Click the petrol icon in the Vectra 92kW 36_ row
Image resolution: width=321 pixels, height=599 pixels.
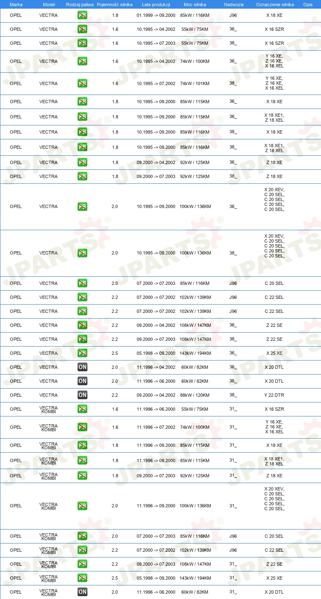pos(83,162)
